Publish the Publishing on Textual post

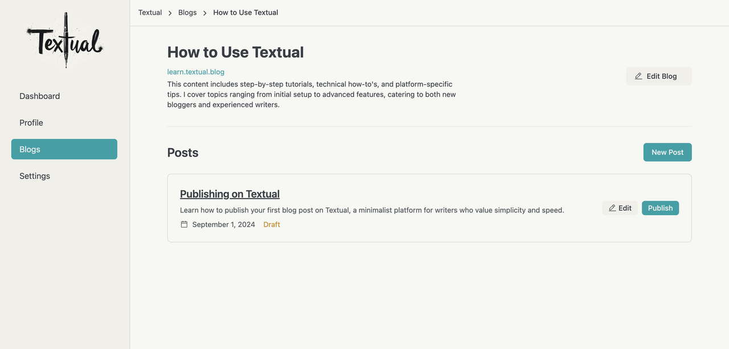point(660,208)
